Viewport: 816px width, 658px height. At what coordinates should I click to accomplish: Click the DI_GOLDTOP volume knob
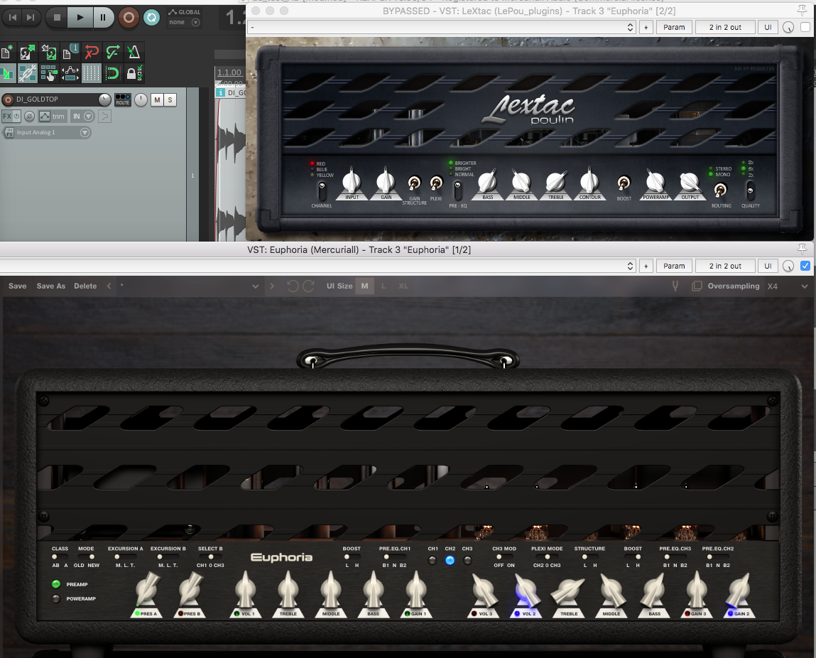pos(104,99)
